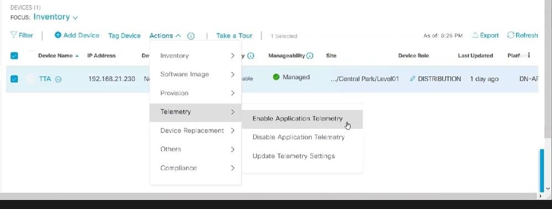Viewport: 552px width, 209px height.
Task: Open the Focus Inventory dropdown
Action: click(56, 17)
